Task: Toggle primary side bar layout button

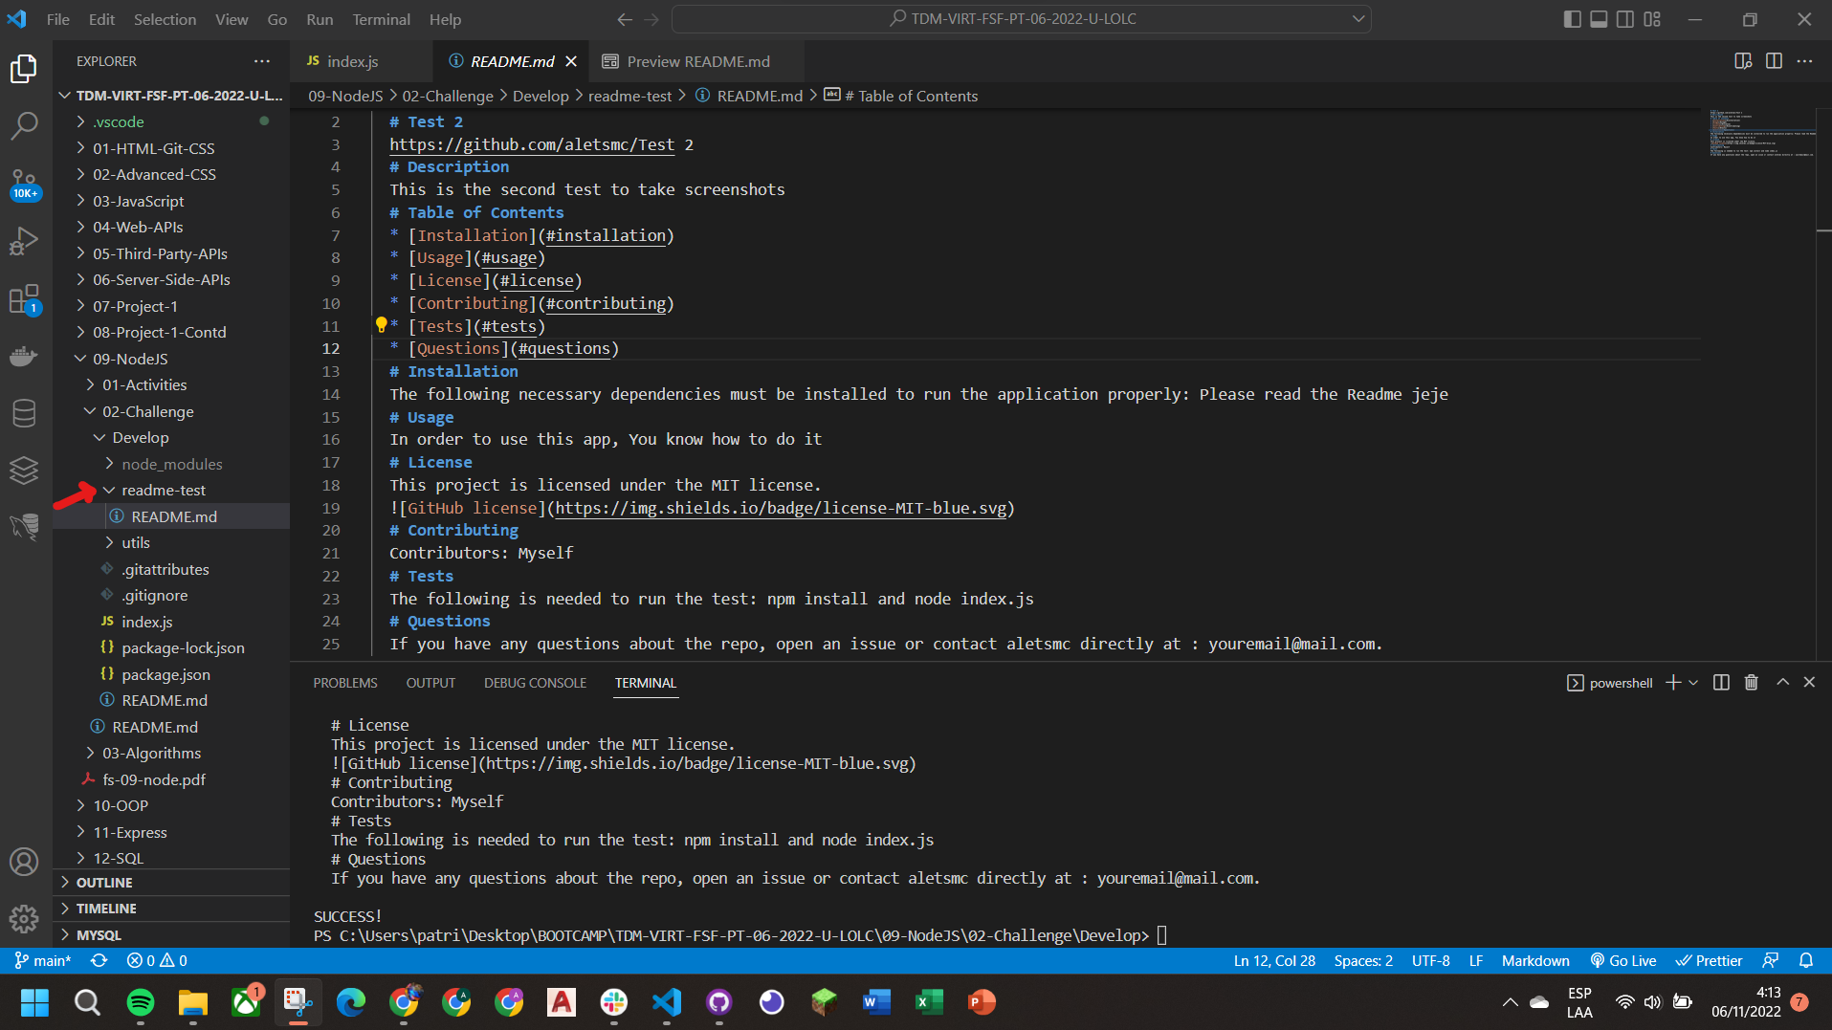Action: click(x=1572, y=19)
